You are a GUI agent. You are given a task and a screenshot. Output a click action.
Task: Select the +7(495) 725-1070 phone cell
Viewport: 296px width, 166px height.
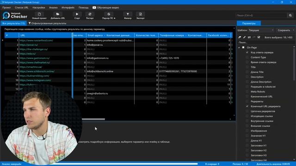pos(182,58)
